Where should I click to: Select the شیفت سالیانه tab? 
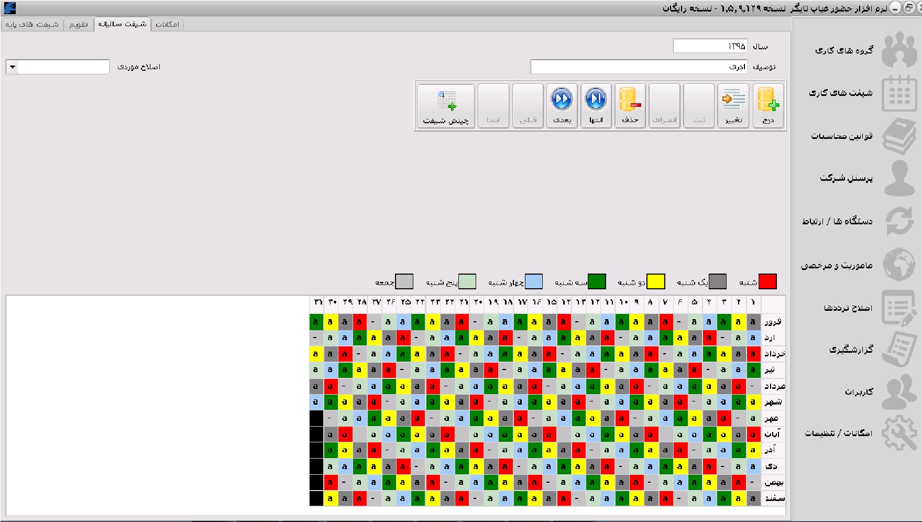[123, 24]
